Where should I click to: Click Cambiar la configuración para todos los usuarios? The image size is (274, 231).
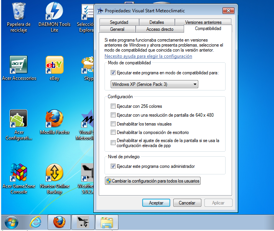coord(153,181)
